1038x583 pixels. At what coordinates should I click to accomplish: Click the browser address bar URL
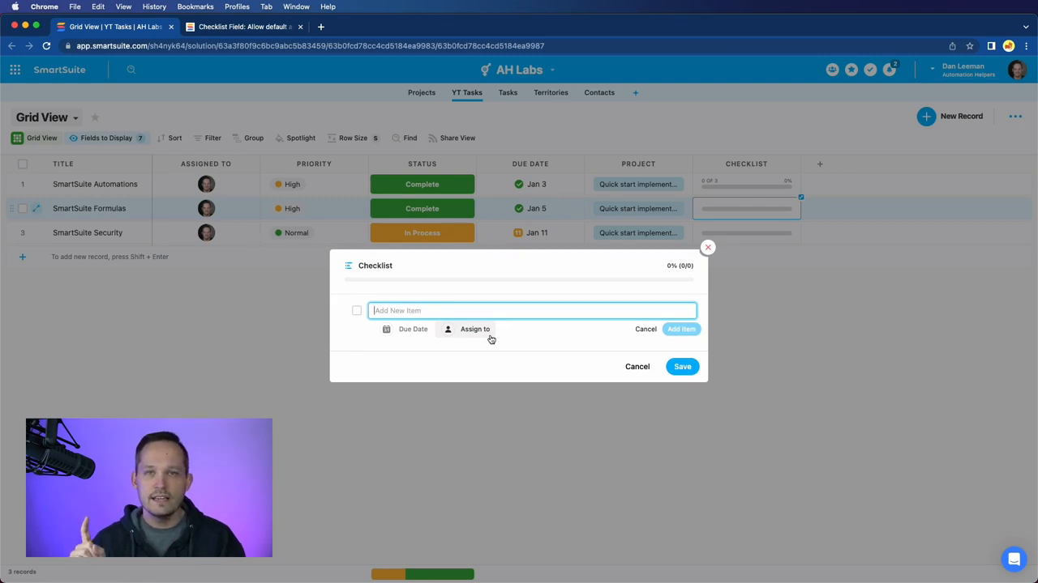coord(310,46)
